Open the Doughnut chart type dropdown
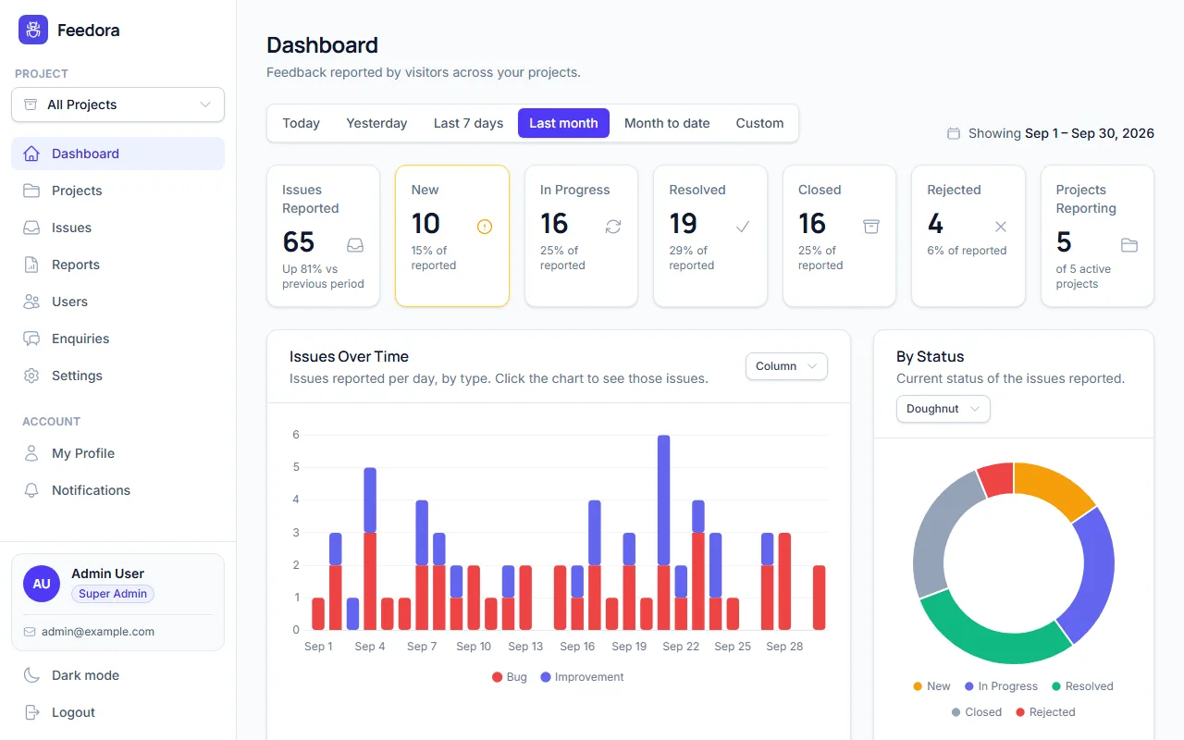This screenshot has width=1184, height=740. click(943, 409)
